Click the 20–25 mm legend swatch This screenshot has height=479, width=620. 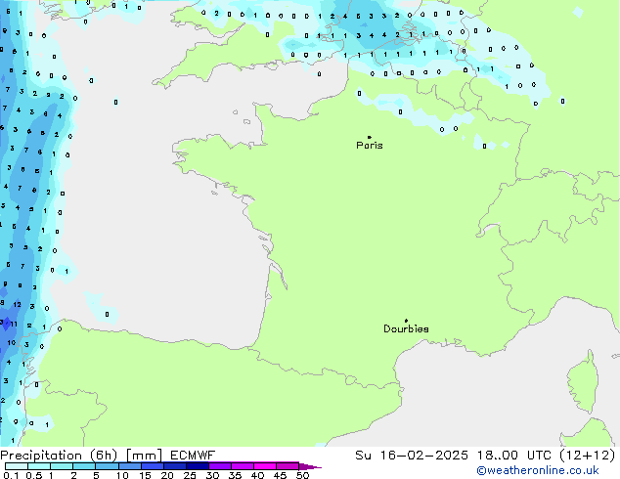point(174,466)
